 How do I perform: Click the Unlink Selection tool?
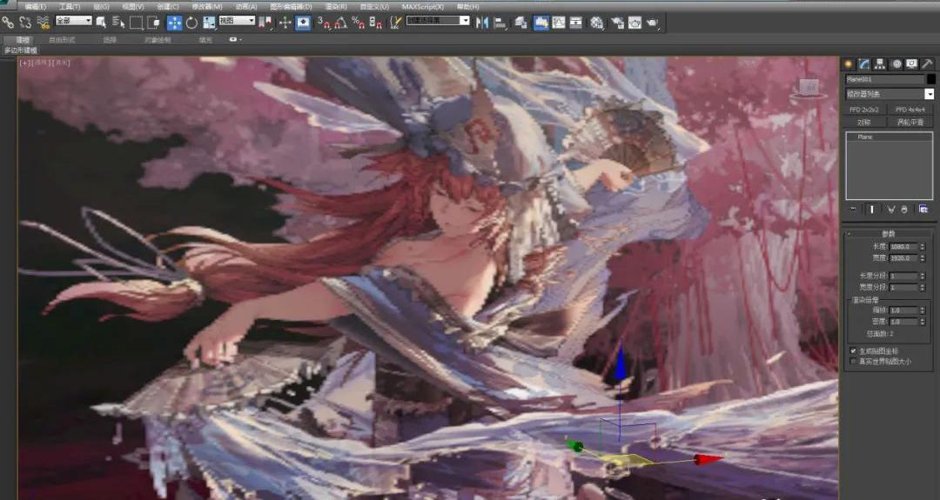24,22
